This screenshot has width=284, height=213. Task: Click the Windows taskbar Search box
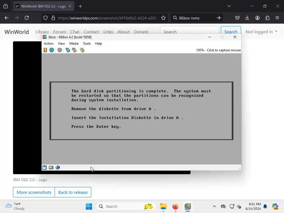(x=126, y=206)
